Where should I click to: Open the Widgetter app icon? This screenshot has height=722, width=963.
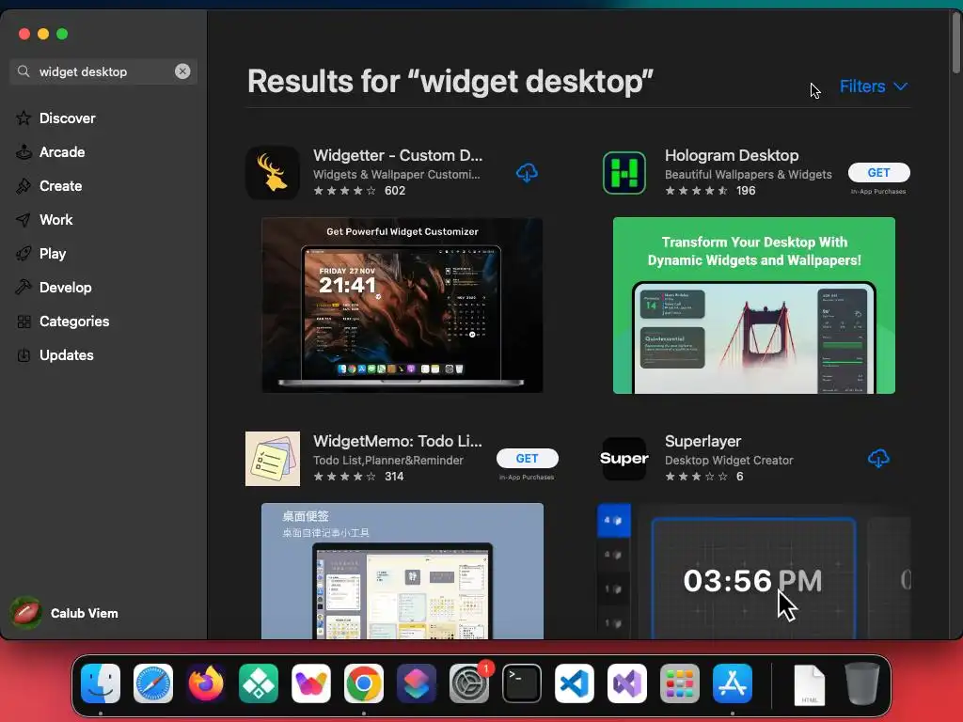(x=273, y=173)
